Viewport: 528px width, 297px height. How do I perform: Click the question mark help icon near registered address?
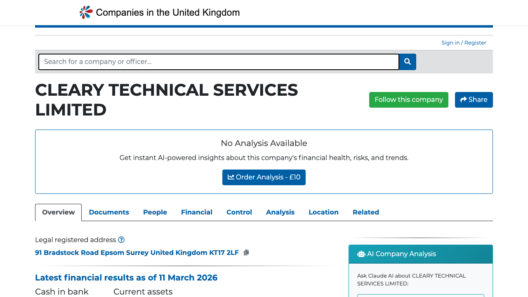coord(121,240)
